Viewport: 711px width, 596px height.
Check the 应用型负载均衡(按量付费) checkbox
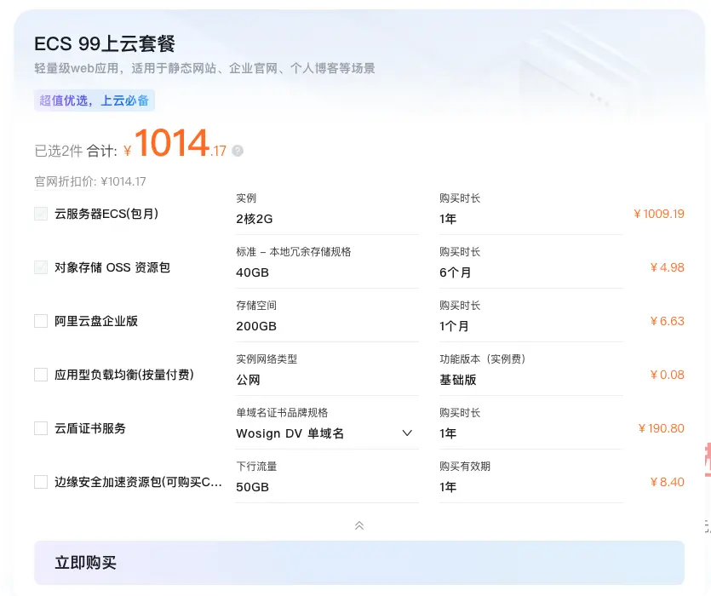(41, 375)
